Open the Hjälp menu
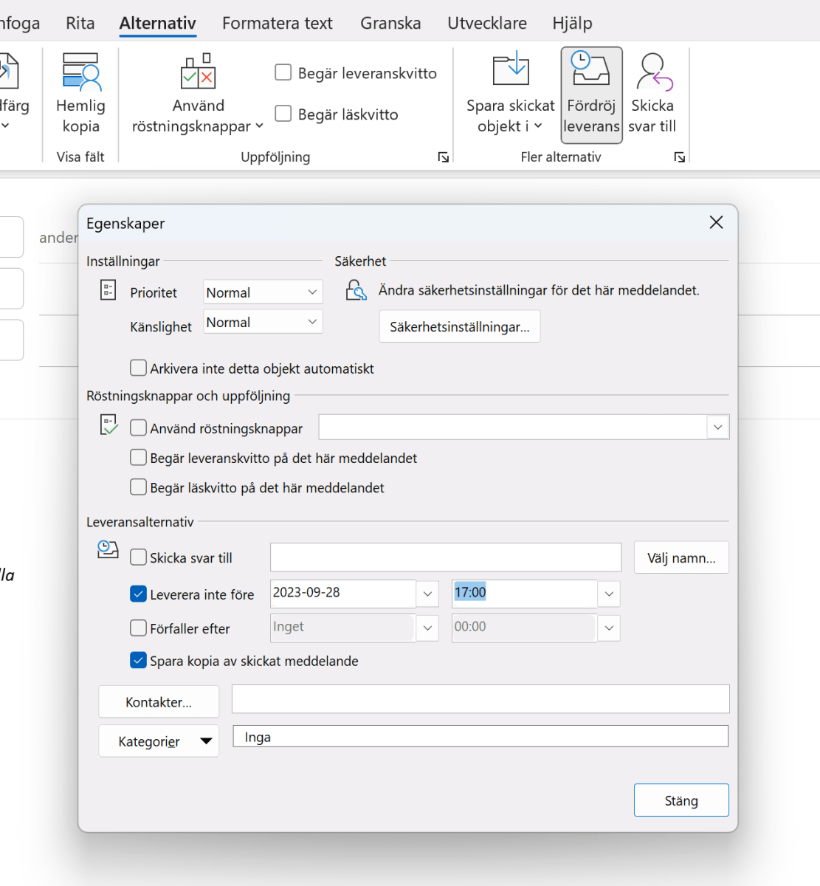 [x=572, y=23]
